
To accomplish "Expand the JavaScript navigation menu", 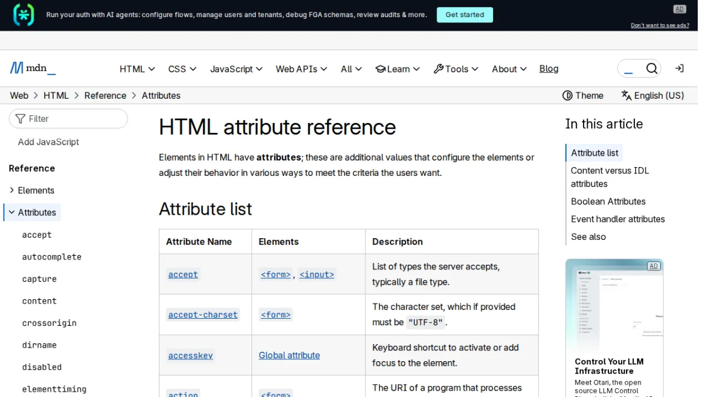I will [237, 69].
